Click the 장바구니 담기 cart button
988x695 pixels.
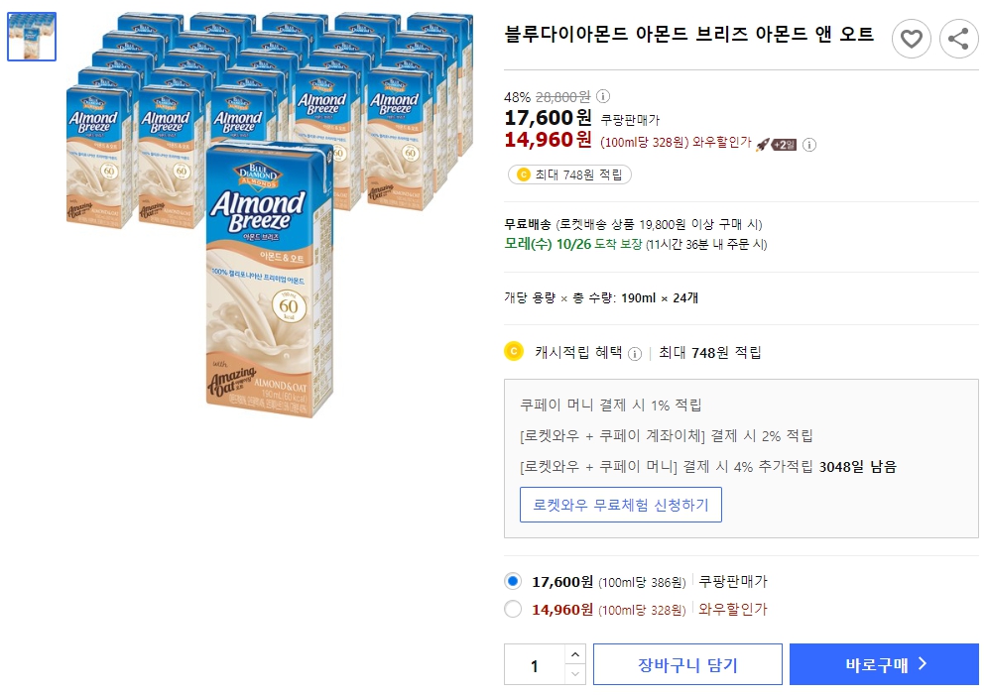[x=687, y=664]
